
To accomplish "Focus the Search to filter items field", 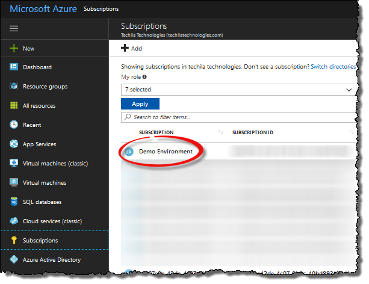I will coord(238,117).
